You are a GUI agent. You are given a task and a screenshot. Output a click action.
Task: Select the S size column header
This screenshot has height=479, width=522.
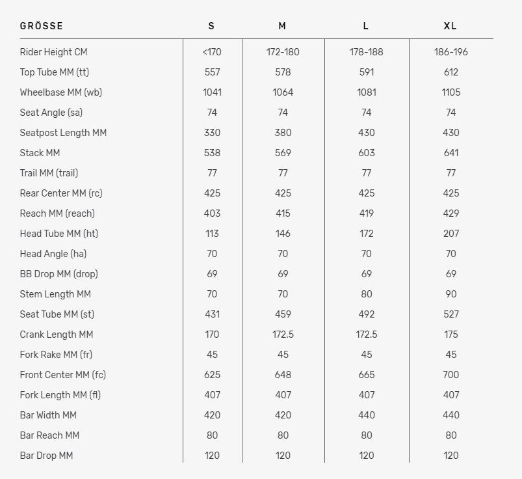[211, 26]
